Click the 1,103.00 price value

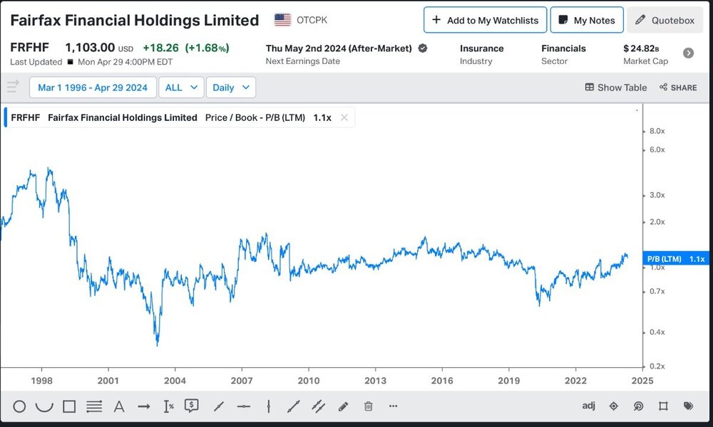(90, 48)
